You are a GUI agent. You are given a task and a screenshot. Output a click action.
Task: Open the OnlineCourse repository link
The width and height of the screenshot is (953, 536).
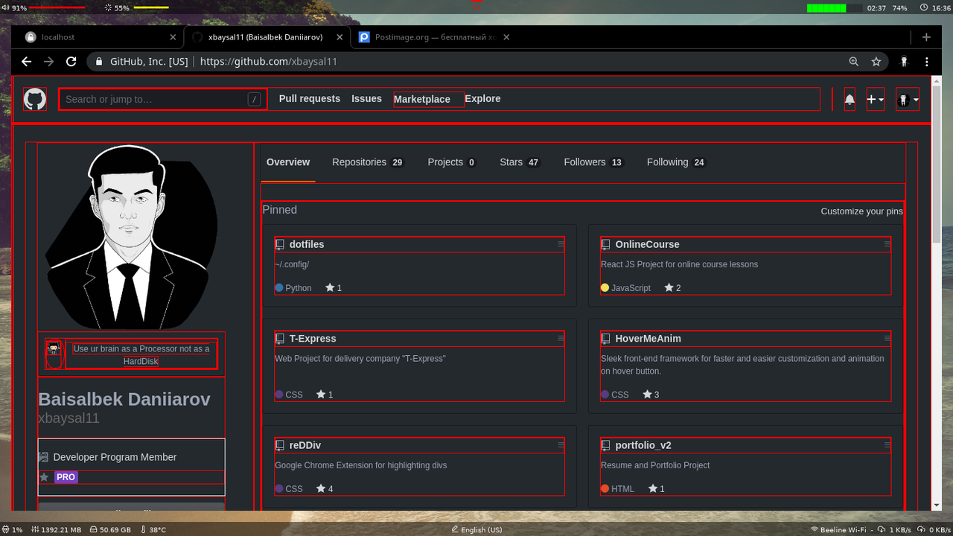pos(647,244)
